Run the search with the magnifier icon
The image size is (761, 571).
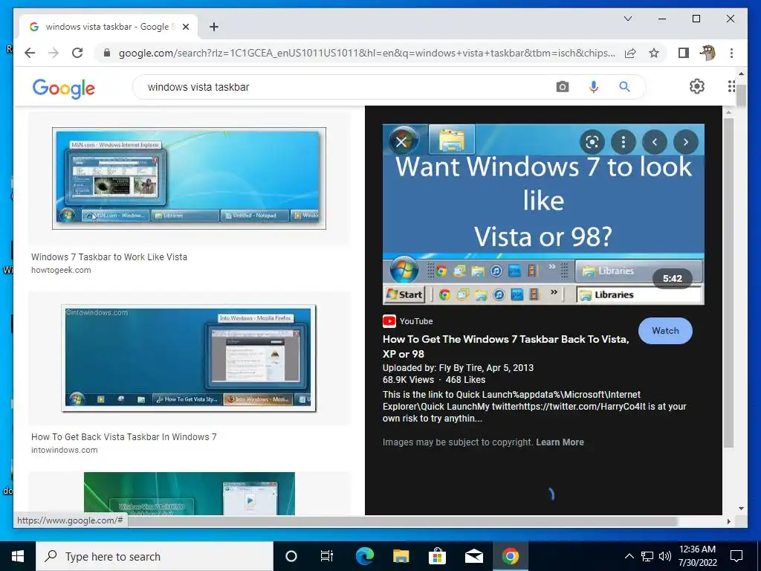click(x=624, y=87)
